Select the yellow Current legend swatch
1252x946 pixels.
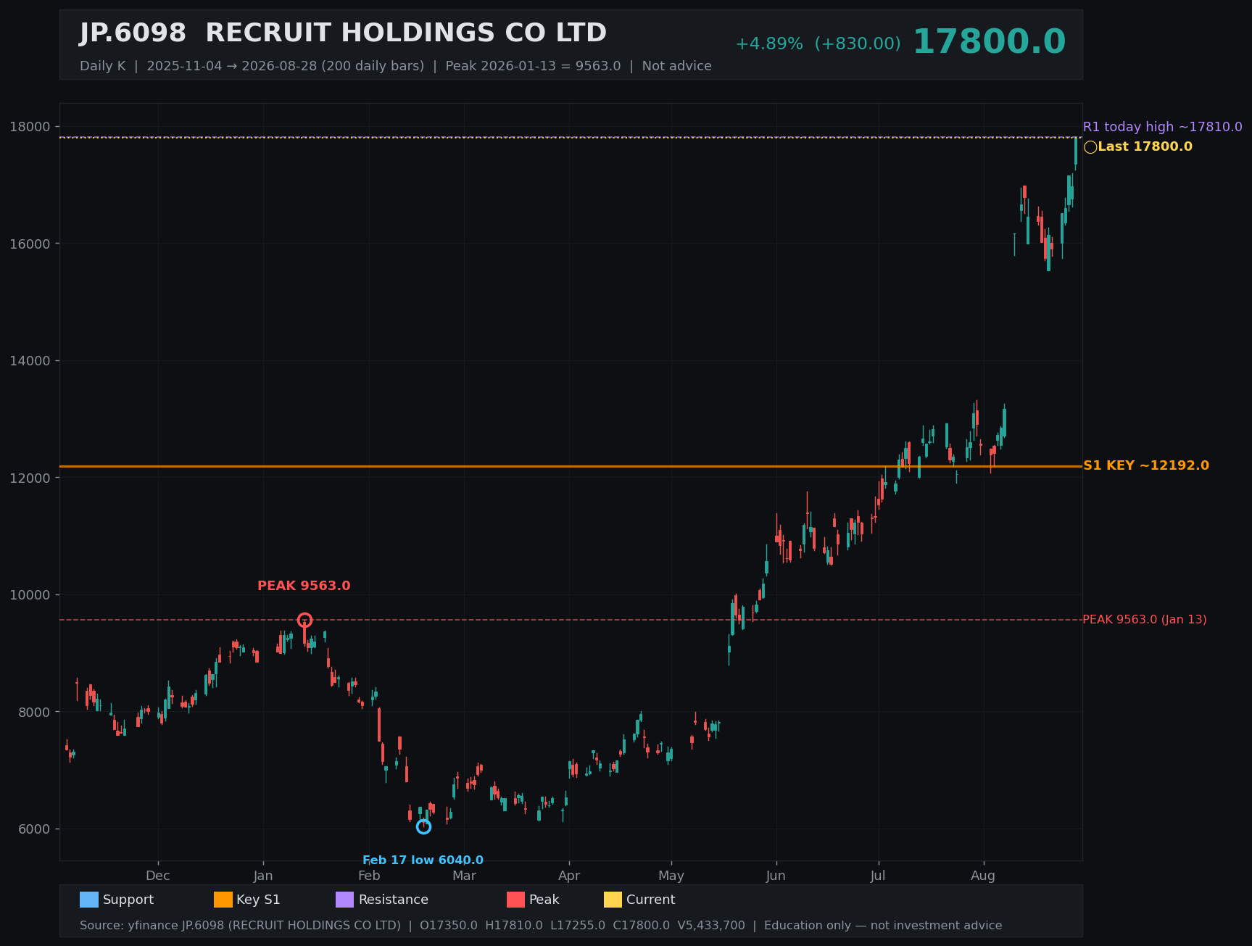[x=613, y=900]
